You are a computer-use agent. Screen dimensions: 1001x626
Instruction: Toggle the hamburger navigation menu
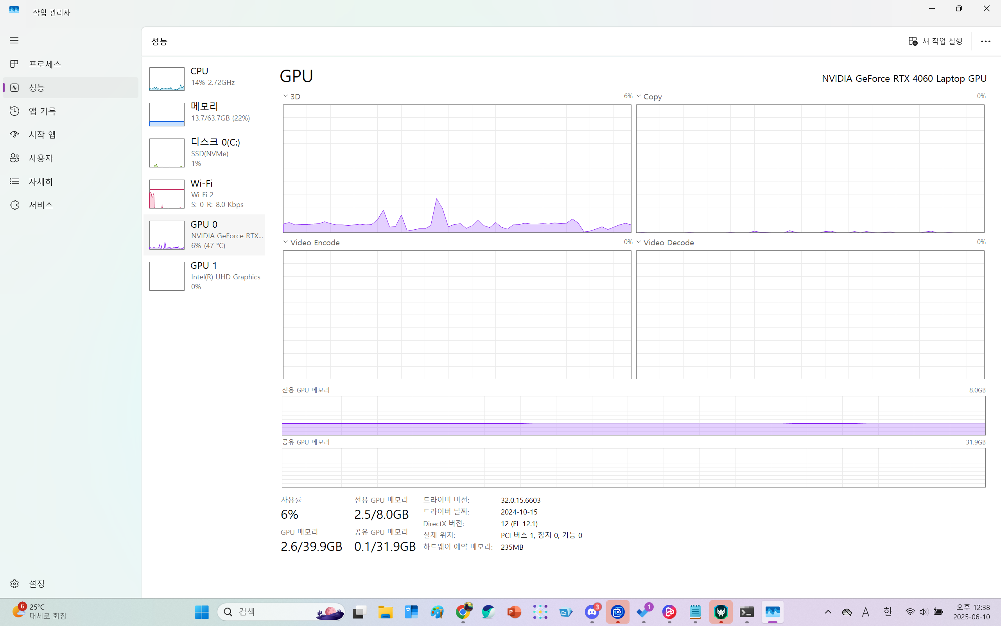point(14,40)
